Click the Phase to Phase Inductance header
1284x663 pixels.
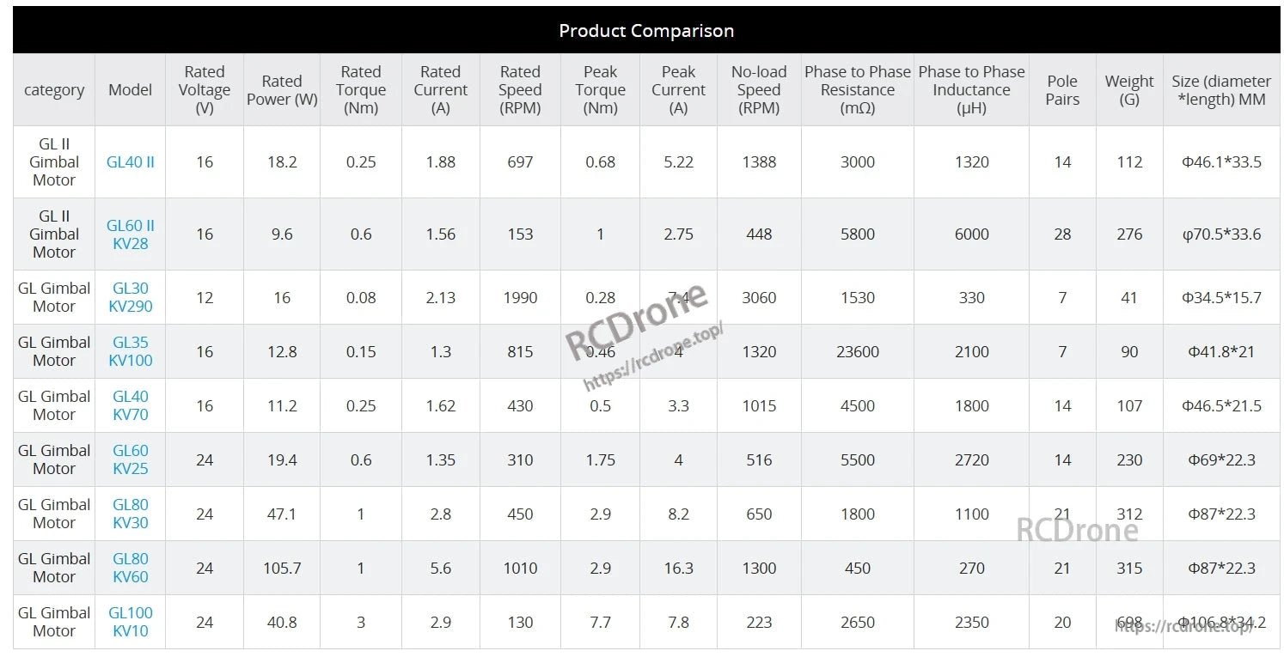(x=971, y=90)
